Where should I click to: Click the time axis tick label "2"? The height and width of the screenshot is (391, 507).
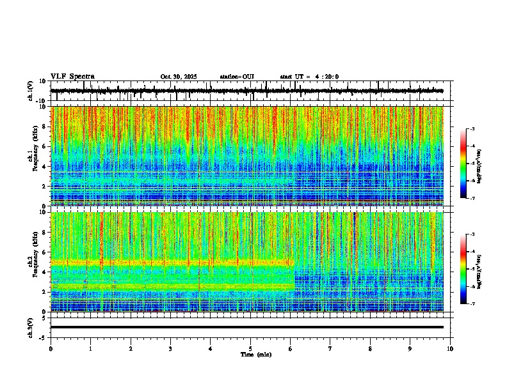coord(131,349)
